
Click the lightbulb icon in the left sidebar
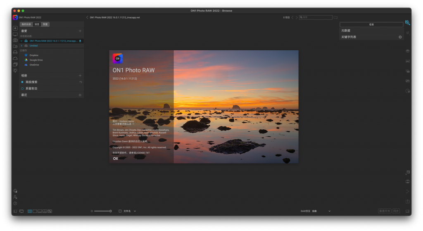pos(15,70)
